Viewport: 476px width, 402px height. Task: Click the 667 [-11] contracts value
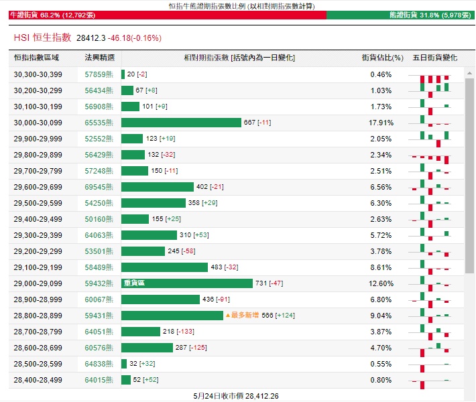point(257,122)
